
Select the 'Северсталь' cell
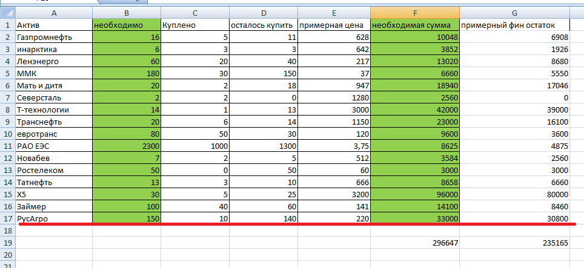pos(54,98)
